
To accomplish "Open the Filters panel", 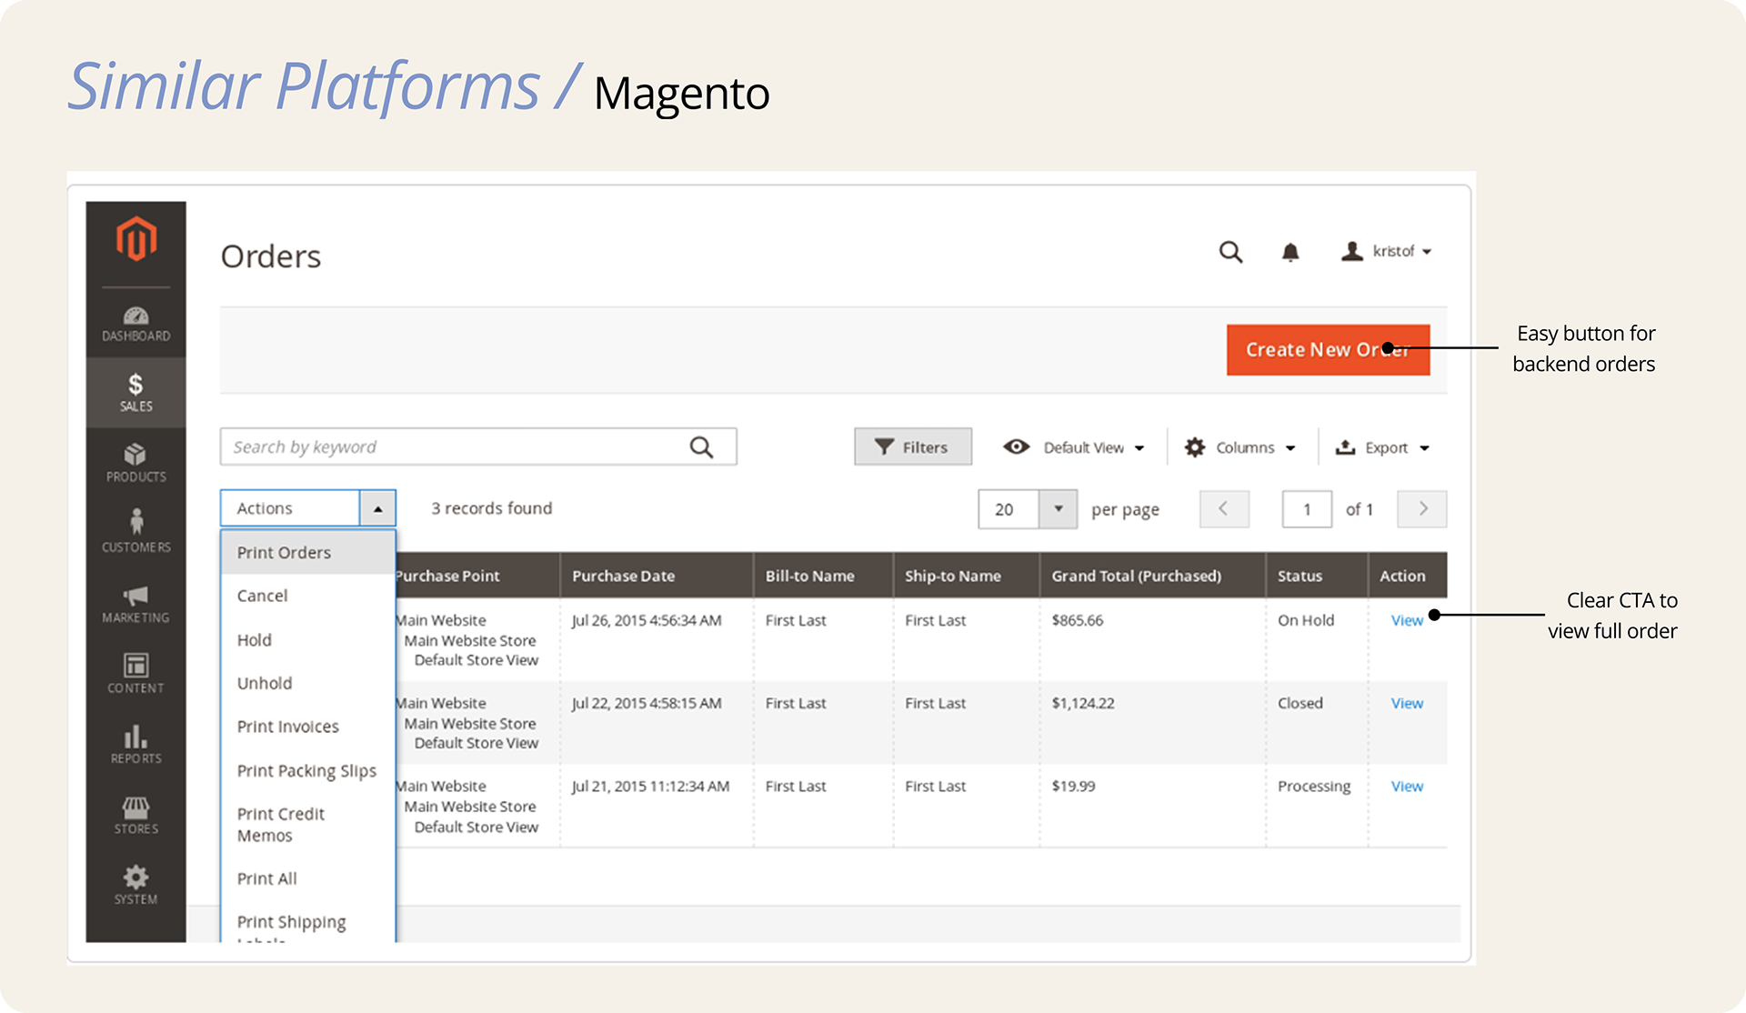I will pos(913,446).
